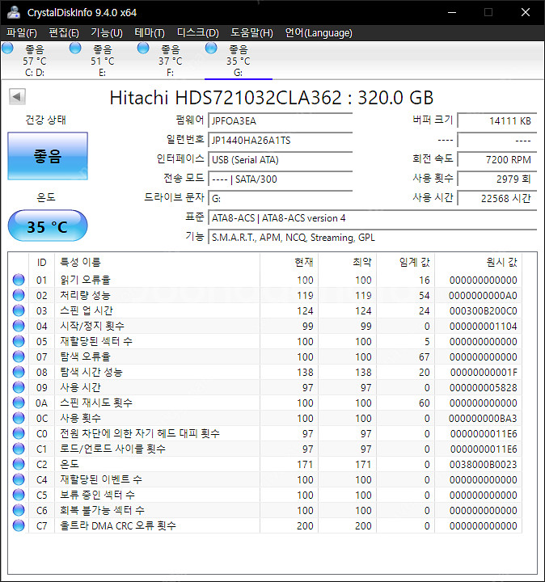
Task: Click the interface field USB (Serial ATA)
Action: pyautogui.click(x=281, y=159)
